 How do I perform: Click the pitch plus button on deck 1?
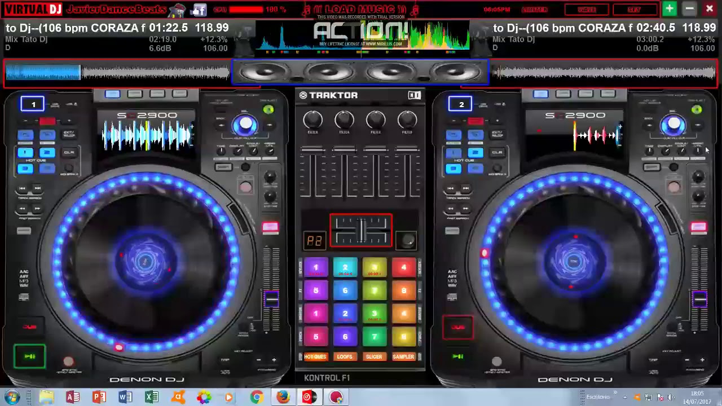click(x=274, y=360)
